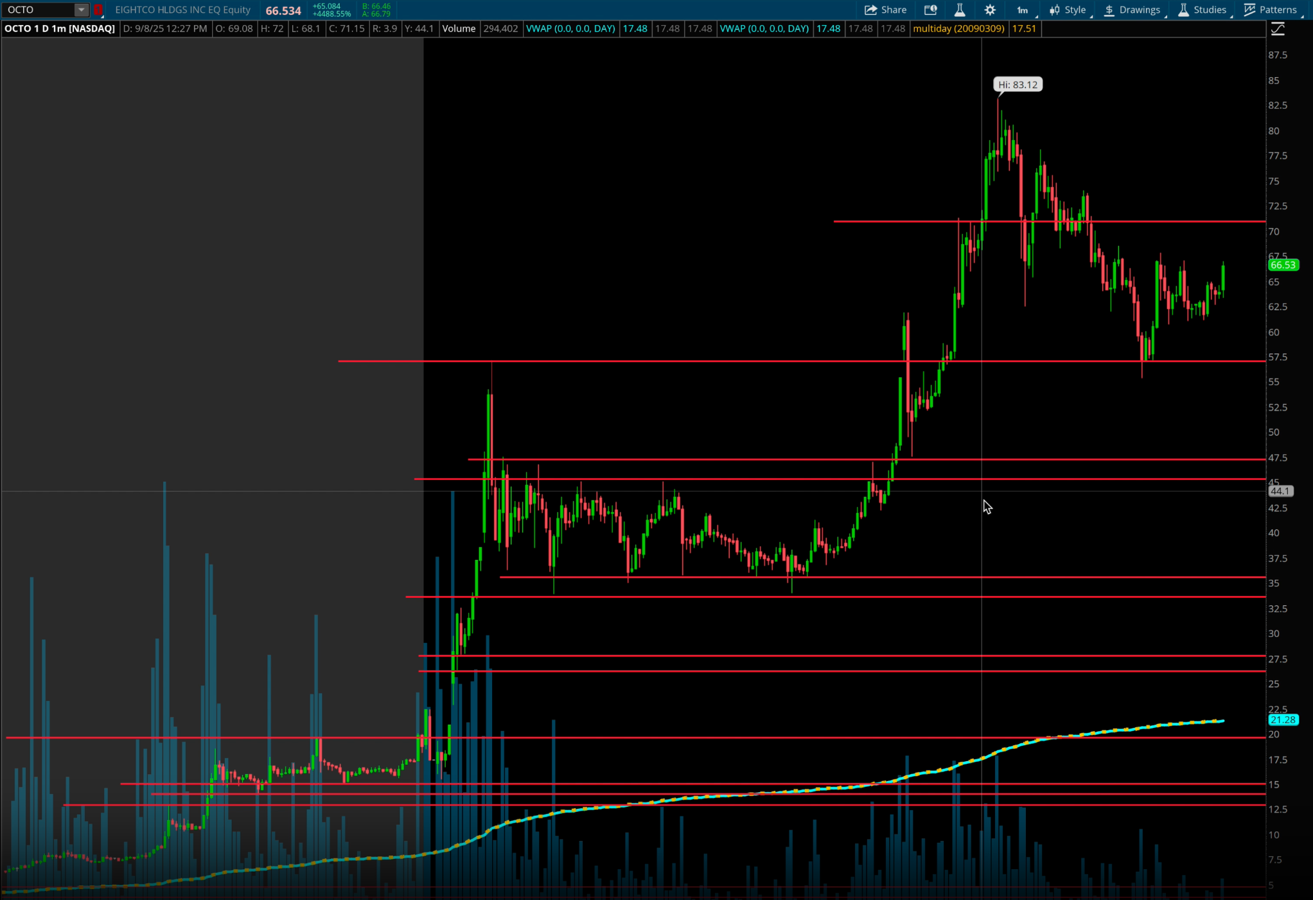The image size is (1313, 900).
Task: Click the flask Edit Studies icon
Action: click(x=960, y=10)
